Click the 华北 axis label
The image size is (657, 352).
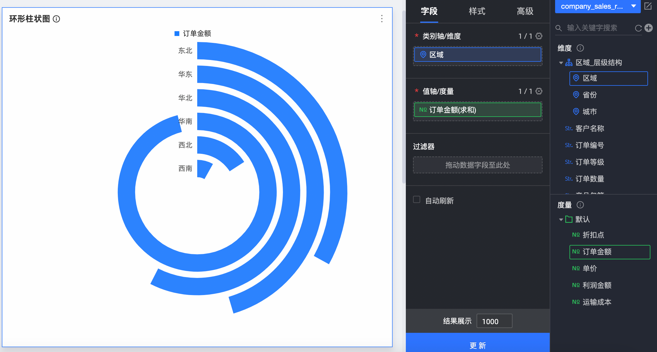click(x=185, y=98)
